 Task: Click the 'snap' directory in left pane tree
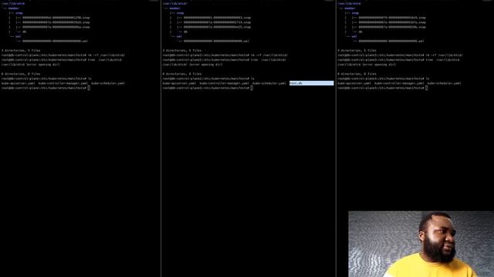[19, 13]
